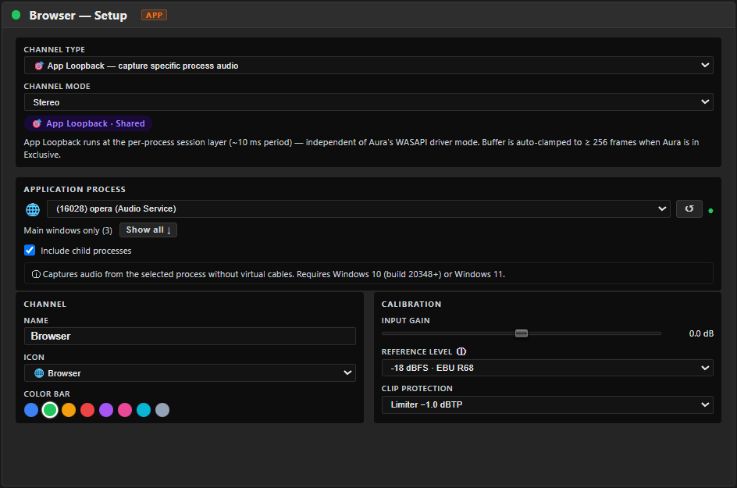Screen dimensions: 737x488
Task: Open the Clip Protection Limiter dropdown
Action: (x=547, y=404)
